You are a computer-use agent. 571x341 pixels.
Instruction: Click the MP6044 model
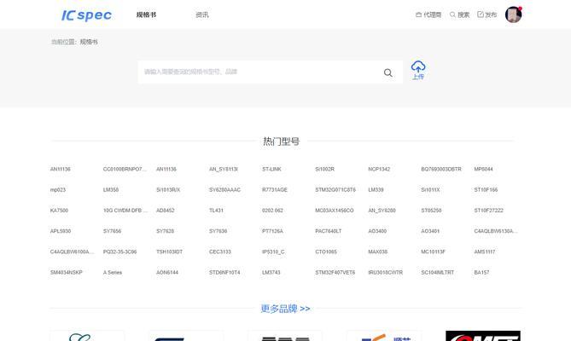pos(483,169)
